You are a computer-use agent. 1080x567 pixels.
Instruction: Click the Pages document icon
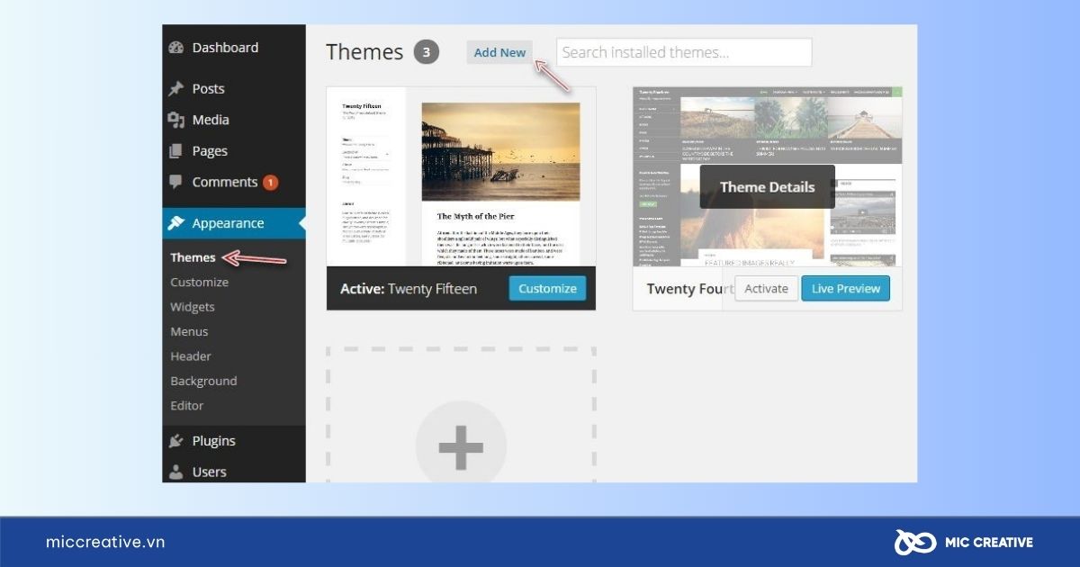(x=176, y=151)
